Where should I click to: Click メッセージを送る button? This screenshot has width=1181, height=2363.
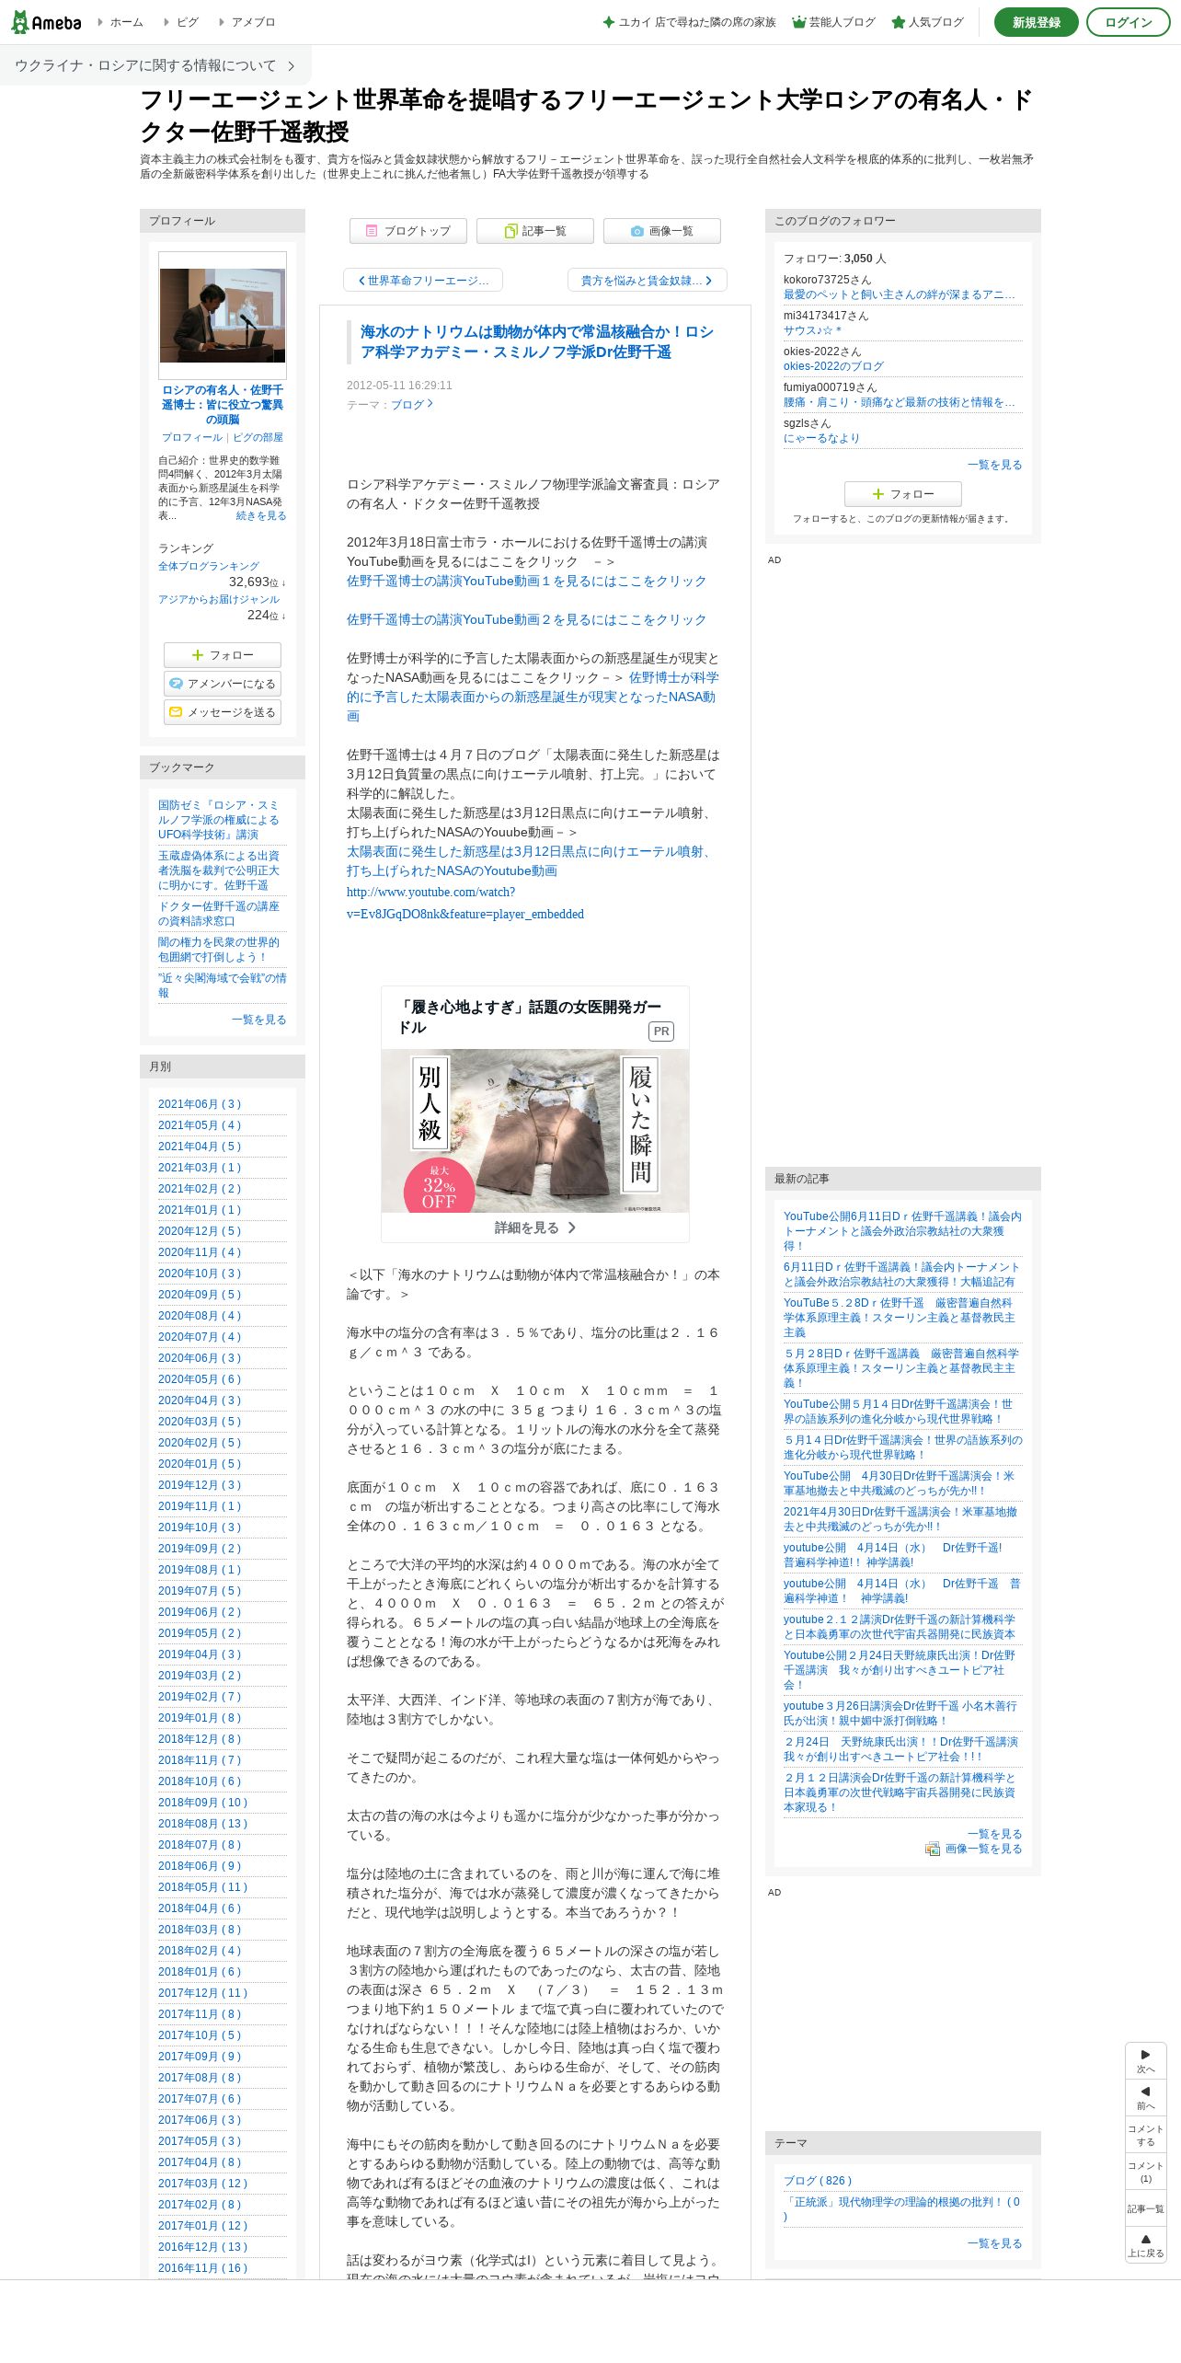pos(223,712)
